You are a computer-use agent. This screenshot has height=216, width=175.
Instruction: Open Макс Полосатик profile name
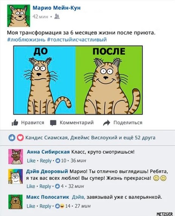48,197
